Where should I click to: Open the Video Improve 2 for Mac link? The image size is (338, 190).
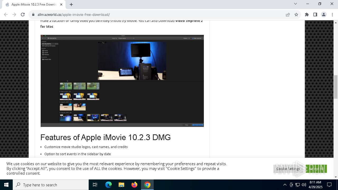pyautogui.click(x=121, y=23)
